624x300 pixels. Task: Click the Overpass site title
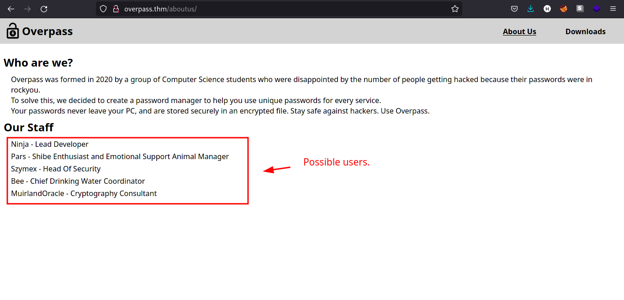(48, 31)
